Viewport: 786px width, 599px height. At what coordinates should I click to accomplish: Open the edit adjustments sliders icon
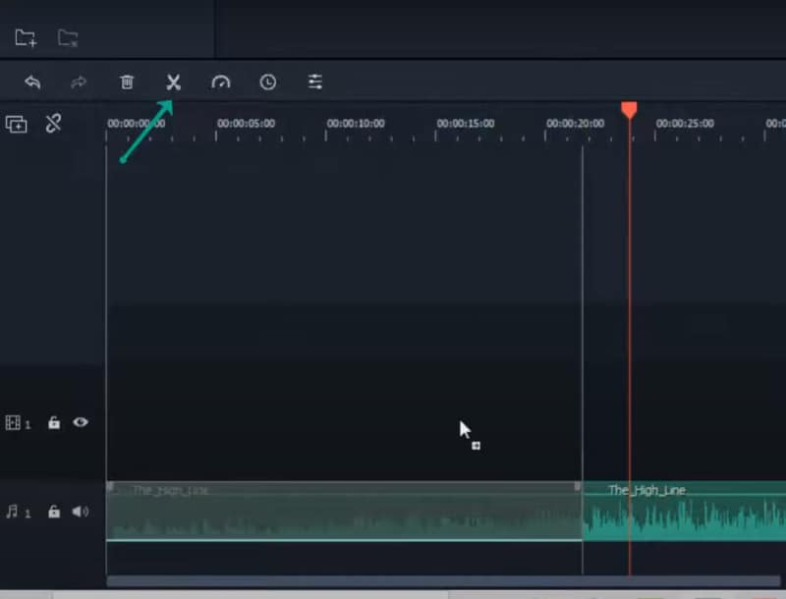tap(314, 82)
